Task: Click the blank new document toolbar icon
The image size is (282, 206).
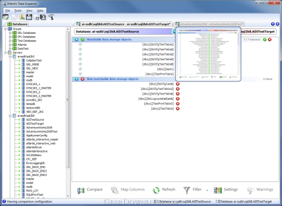Action: [x=14, y=17]
